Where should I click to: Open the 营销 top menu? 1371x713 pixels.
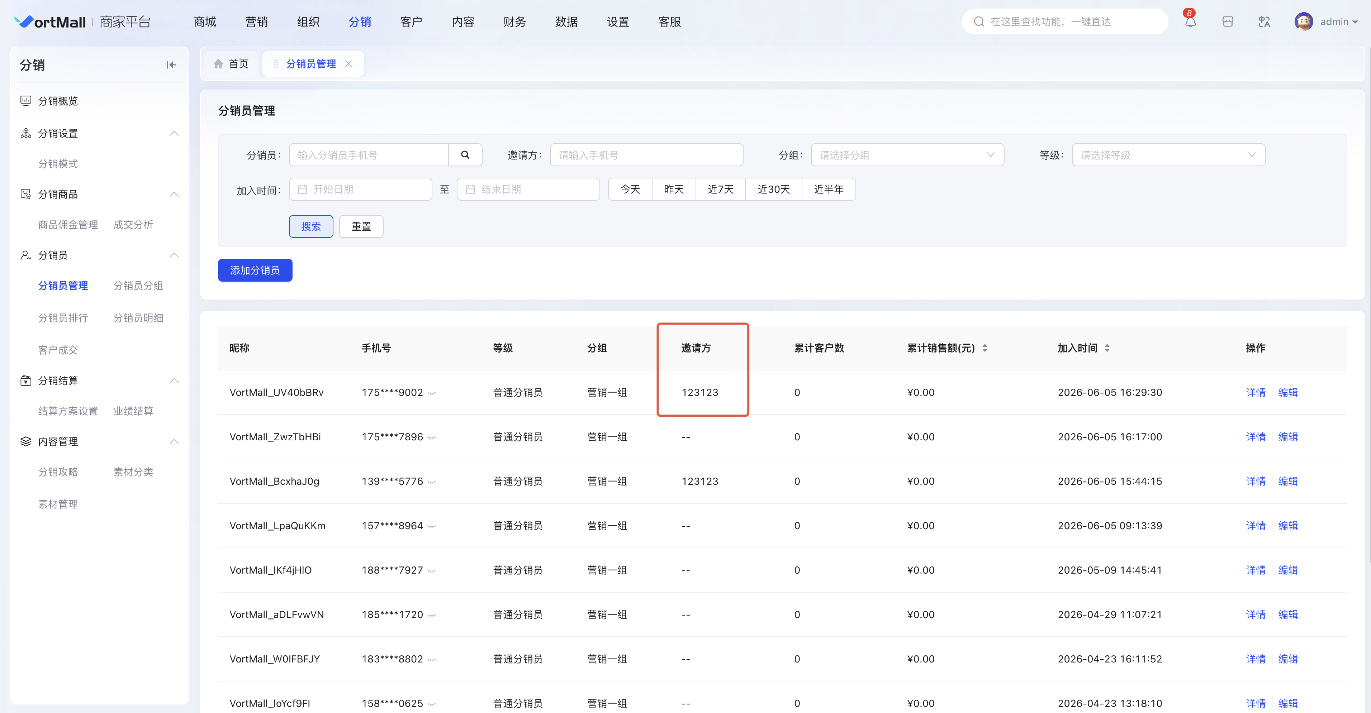tap(257, 22)
